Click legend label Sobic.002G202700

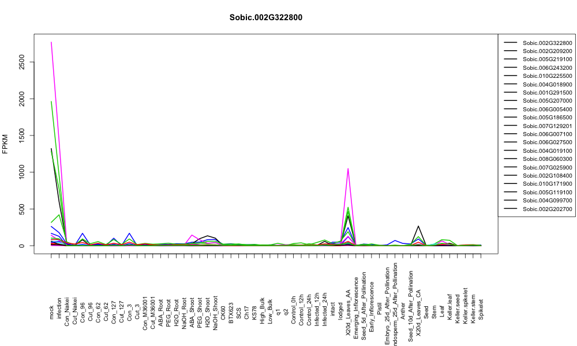[x=547, y=209]
